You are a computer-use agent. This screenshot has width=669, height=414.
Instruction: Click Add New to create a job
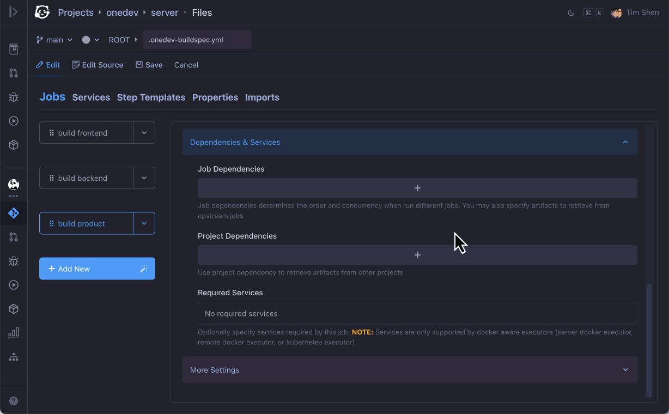click(97, 269)
